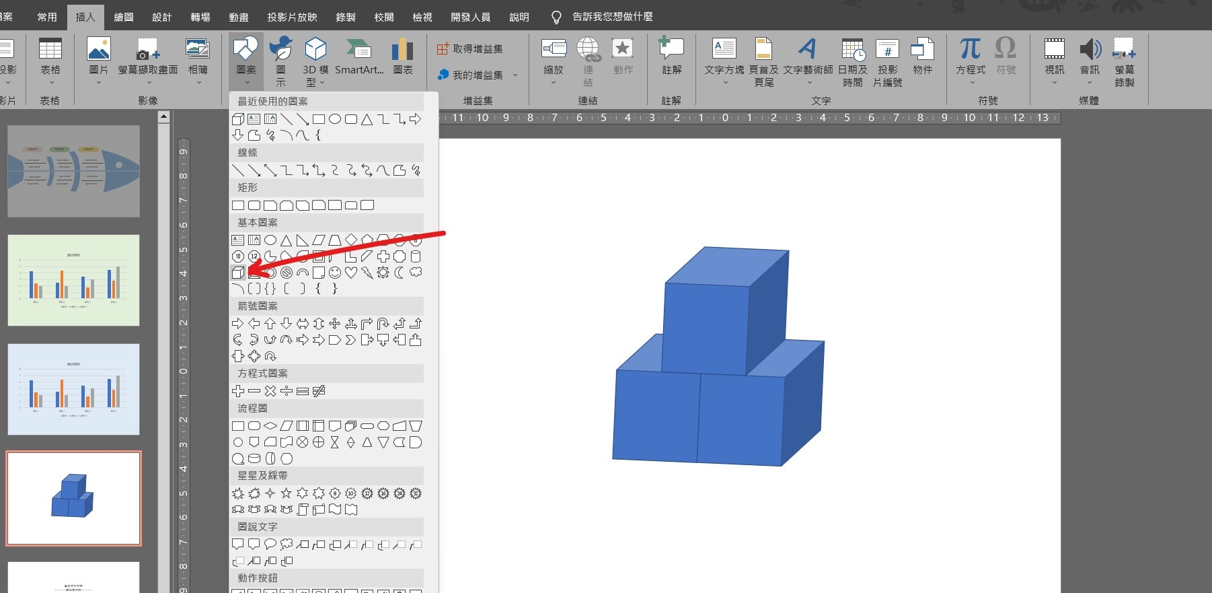Open the 繪圖 Draw tab
Viewport: 1212px width, 593px height.
pyautogui.click(x=124, y=17)
